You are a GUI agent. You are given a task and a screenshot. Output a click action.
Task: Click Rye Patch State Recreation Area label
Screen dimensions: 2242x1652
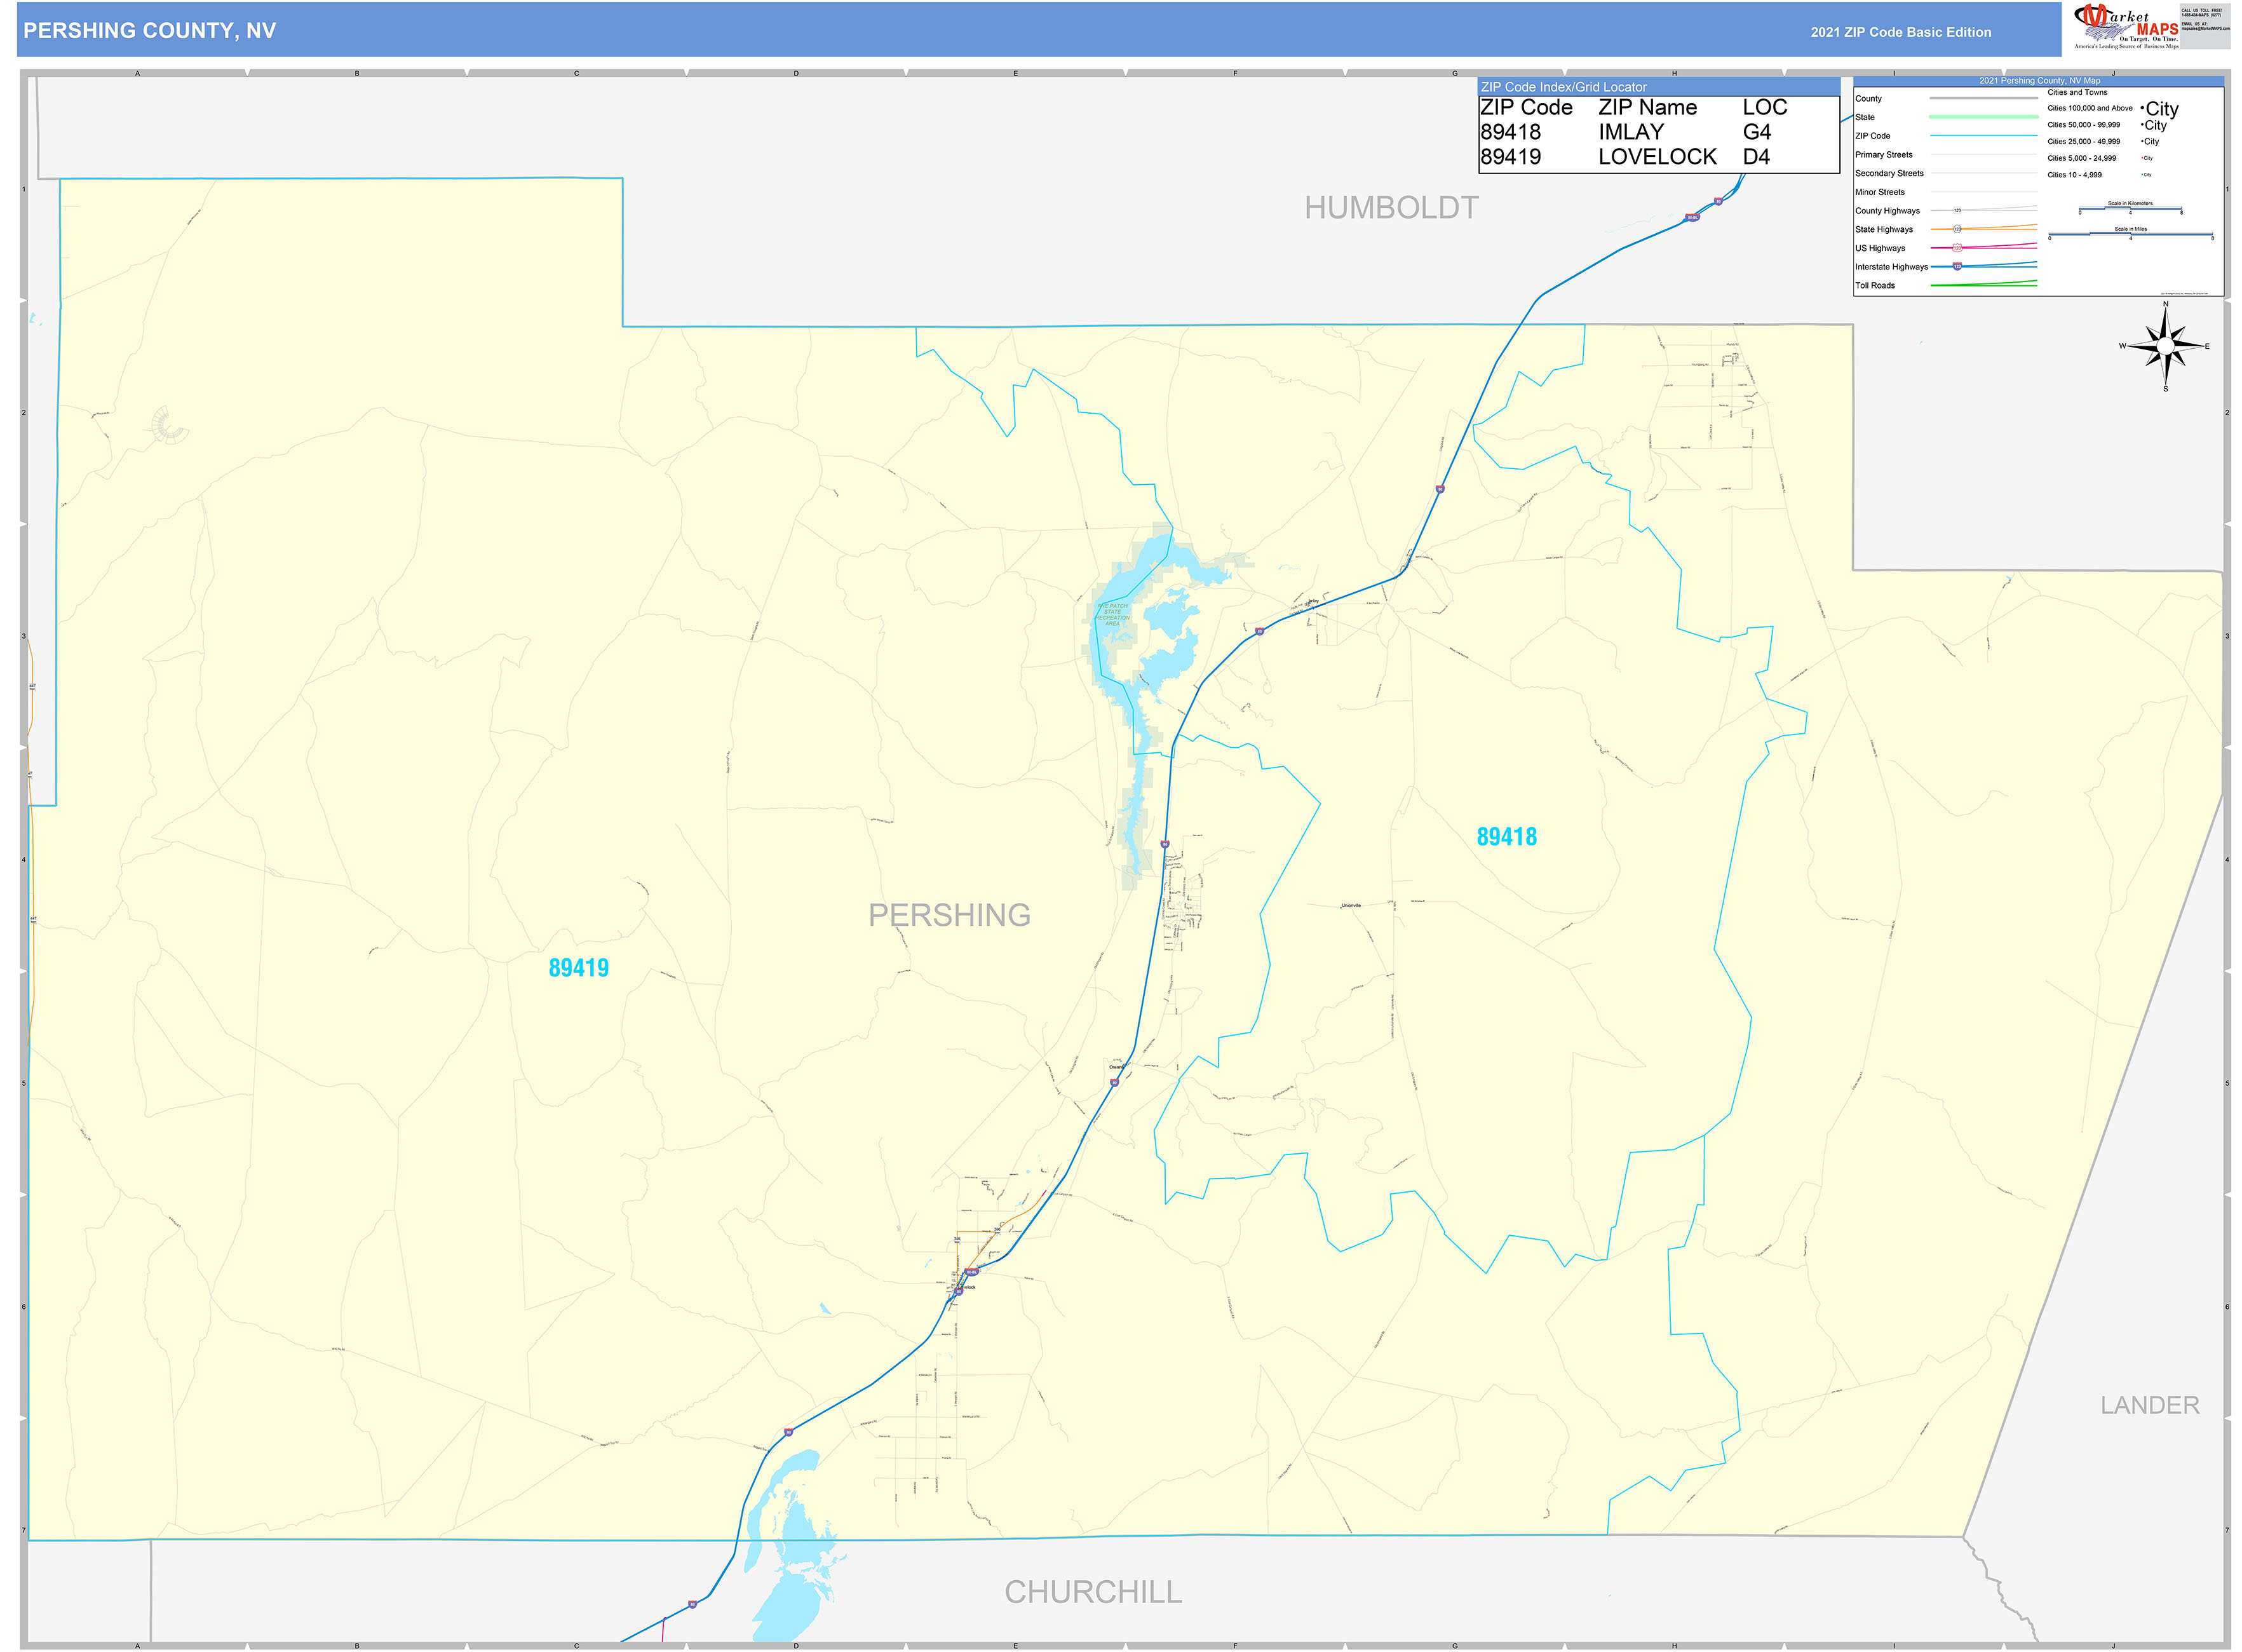pos(1112,614)
